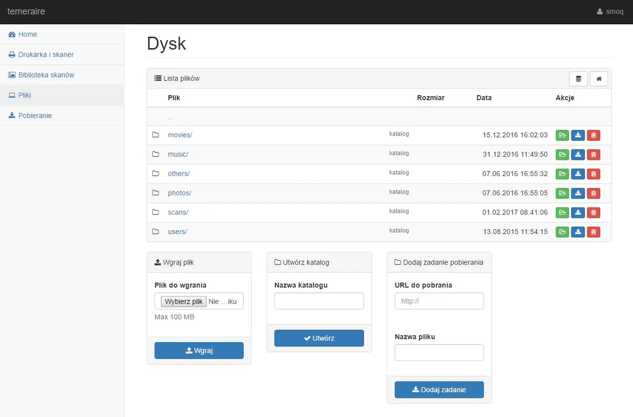This screenshot has height=417, width=633.
Task: Go to Home in the sidebar
Action: (27, 34)
